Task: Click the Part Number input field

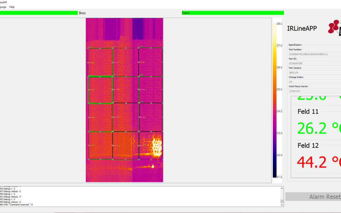Action: coord(315,54)
